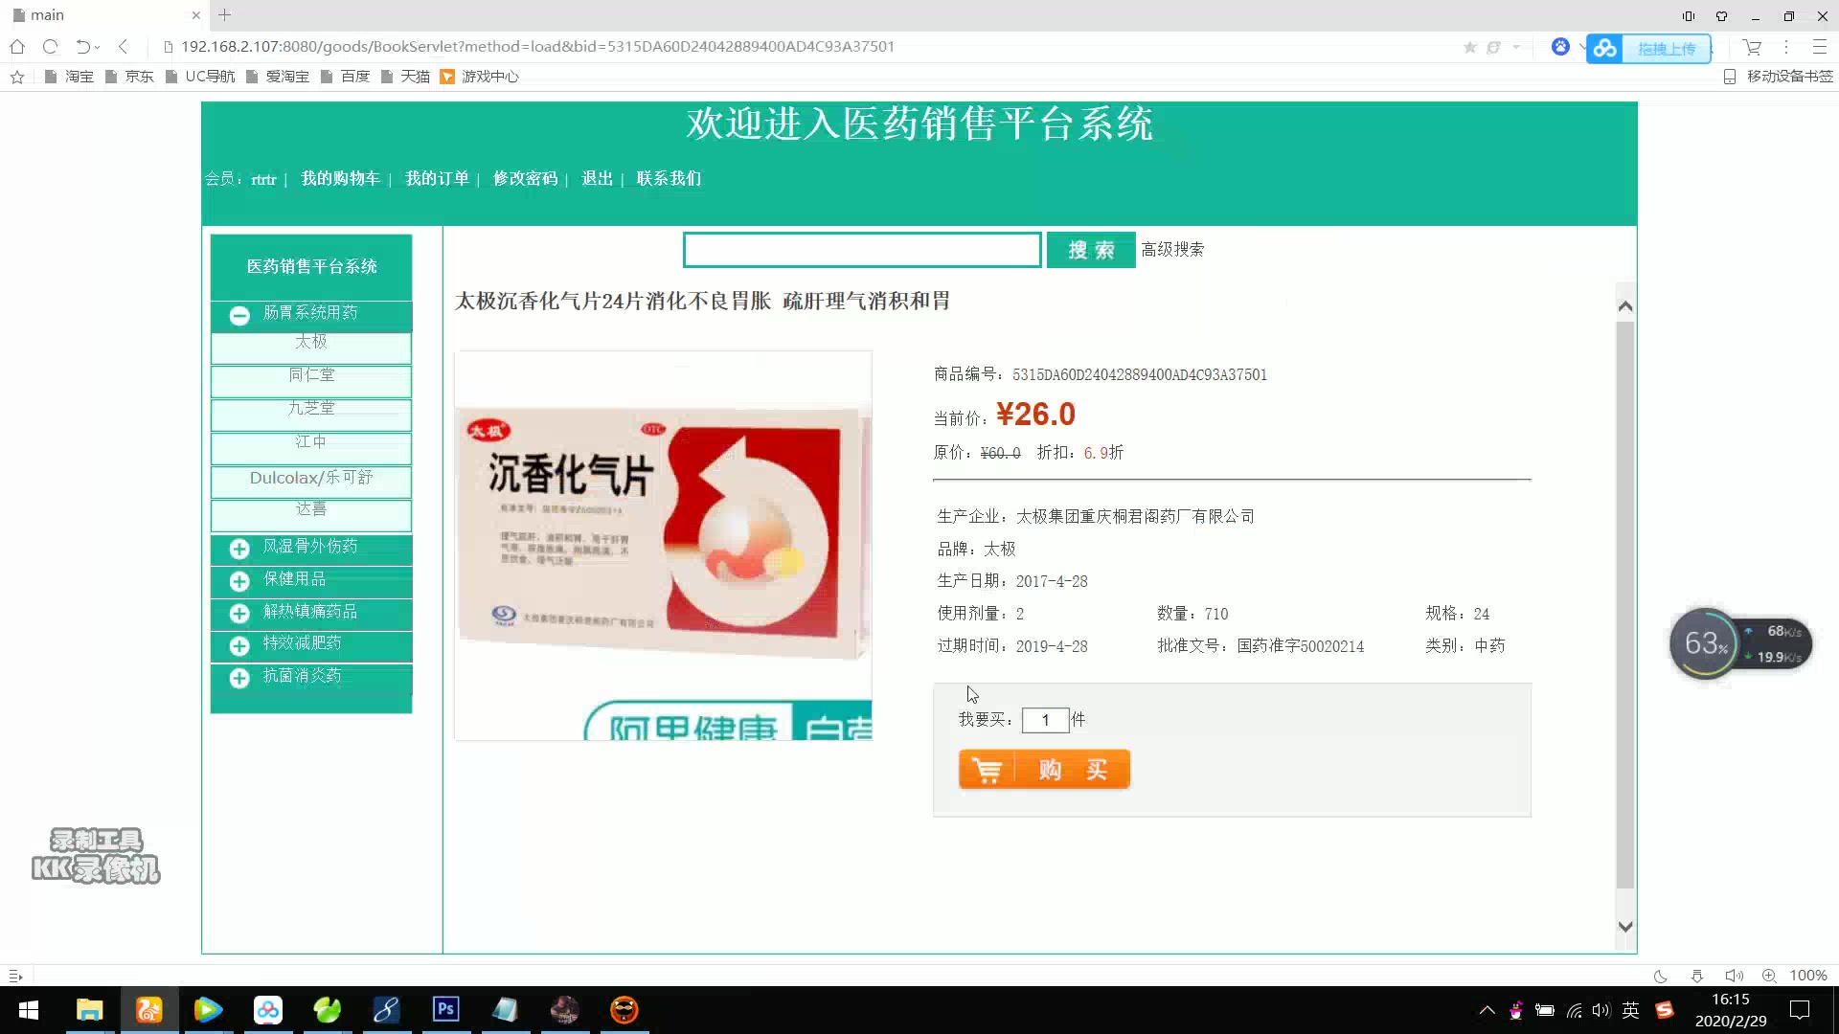The height and width of the screenshot is (1034, 1839).
Task: Select the 江中 brand item
Action: (311, 447)
